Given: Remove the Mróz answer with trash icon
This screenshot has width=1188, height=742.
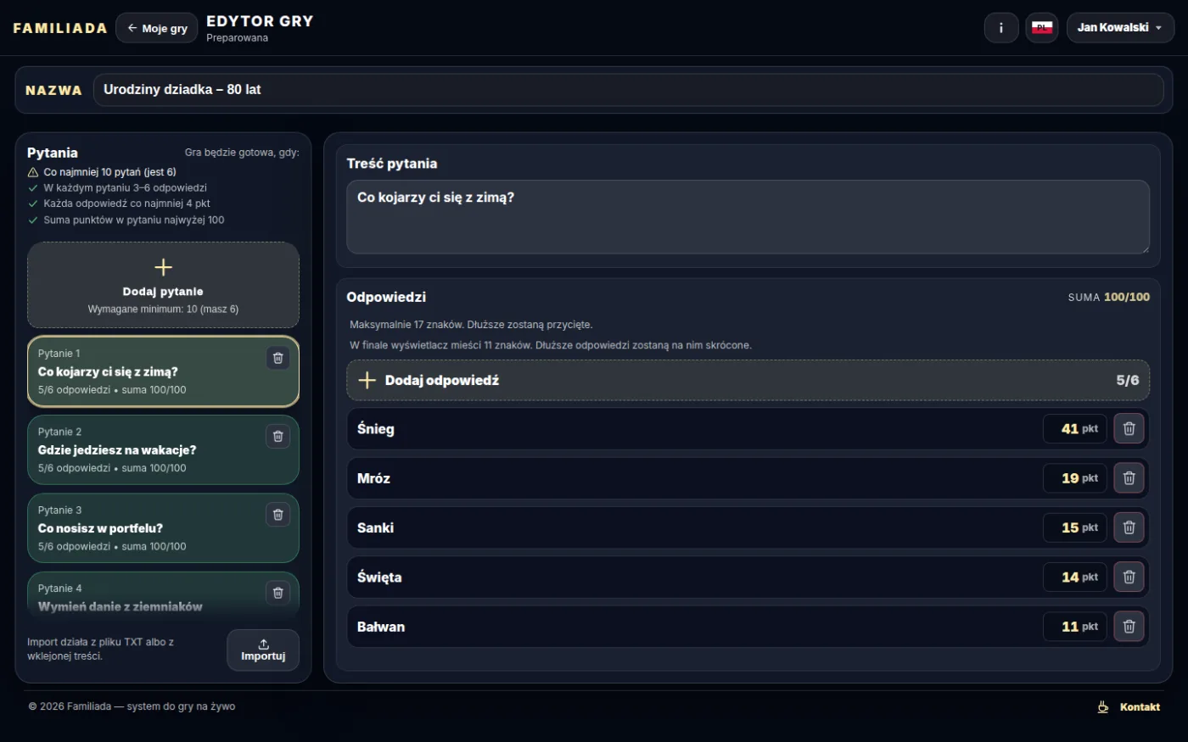Looking at the screenshot, I should (x=1129, y=478).
